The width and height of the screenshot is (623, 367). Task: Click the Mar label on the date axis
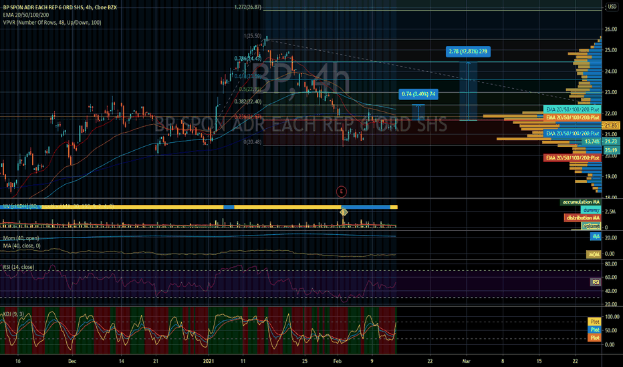tap(466, 361)
